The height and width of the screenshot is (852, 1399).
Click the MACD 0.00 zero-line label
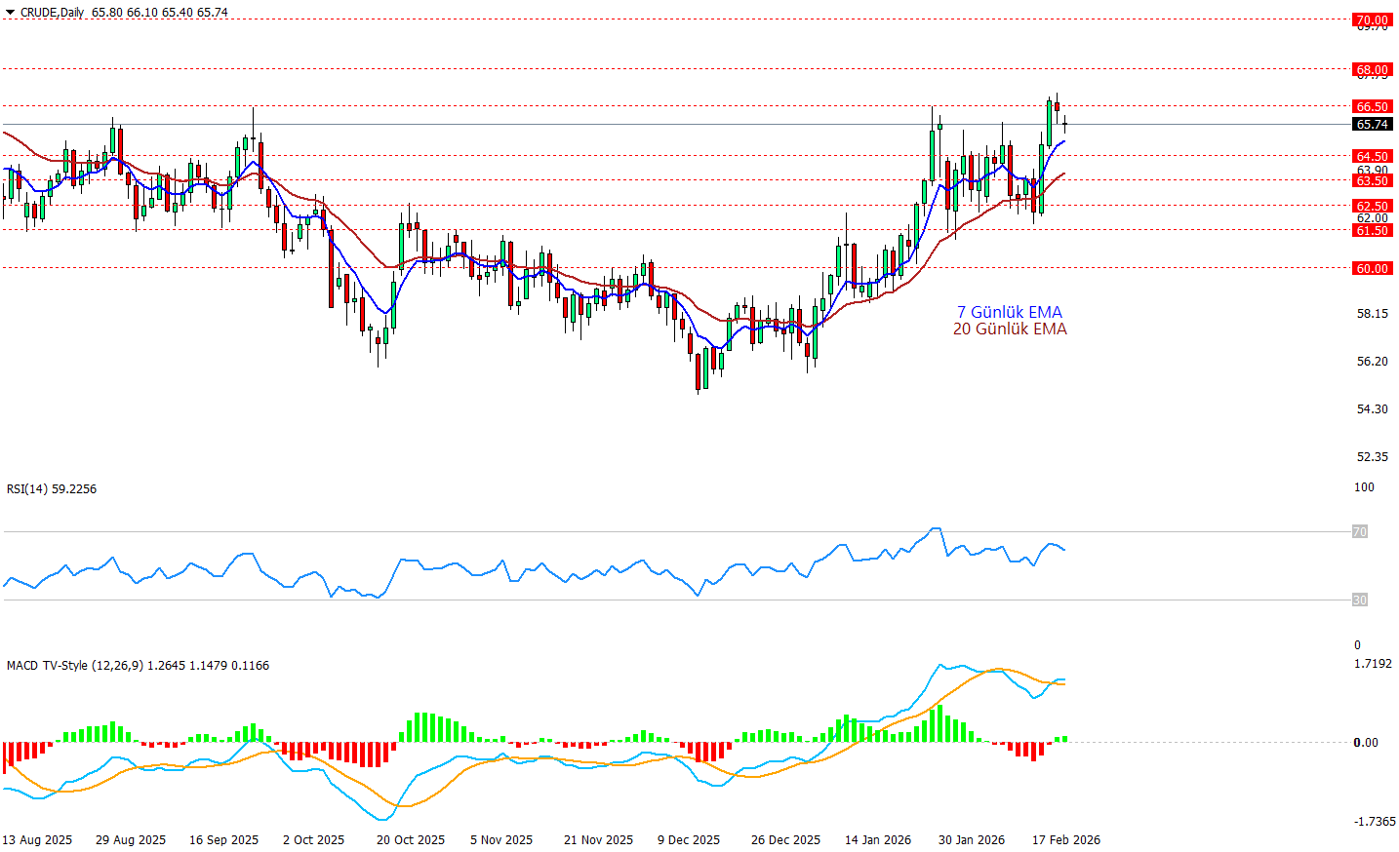[x=1366, y=743]
